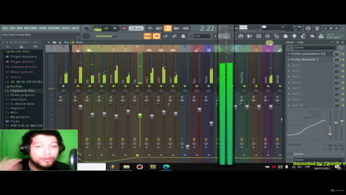Open the mixer input (none) dropdown
Viewport: 346px width, 195px height.
(x=315, y=48)
